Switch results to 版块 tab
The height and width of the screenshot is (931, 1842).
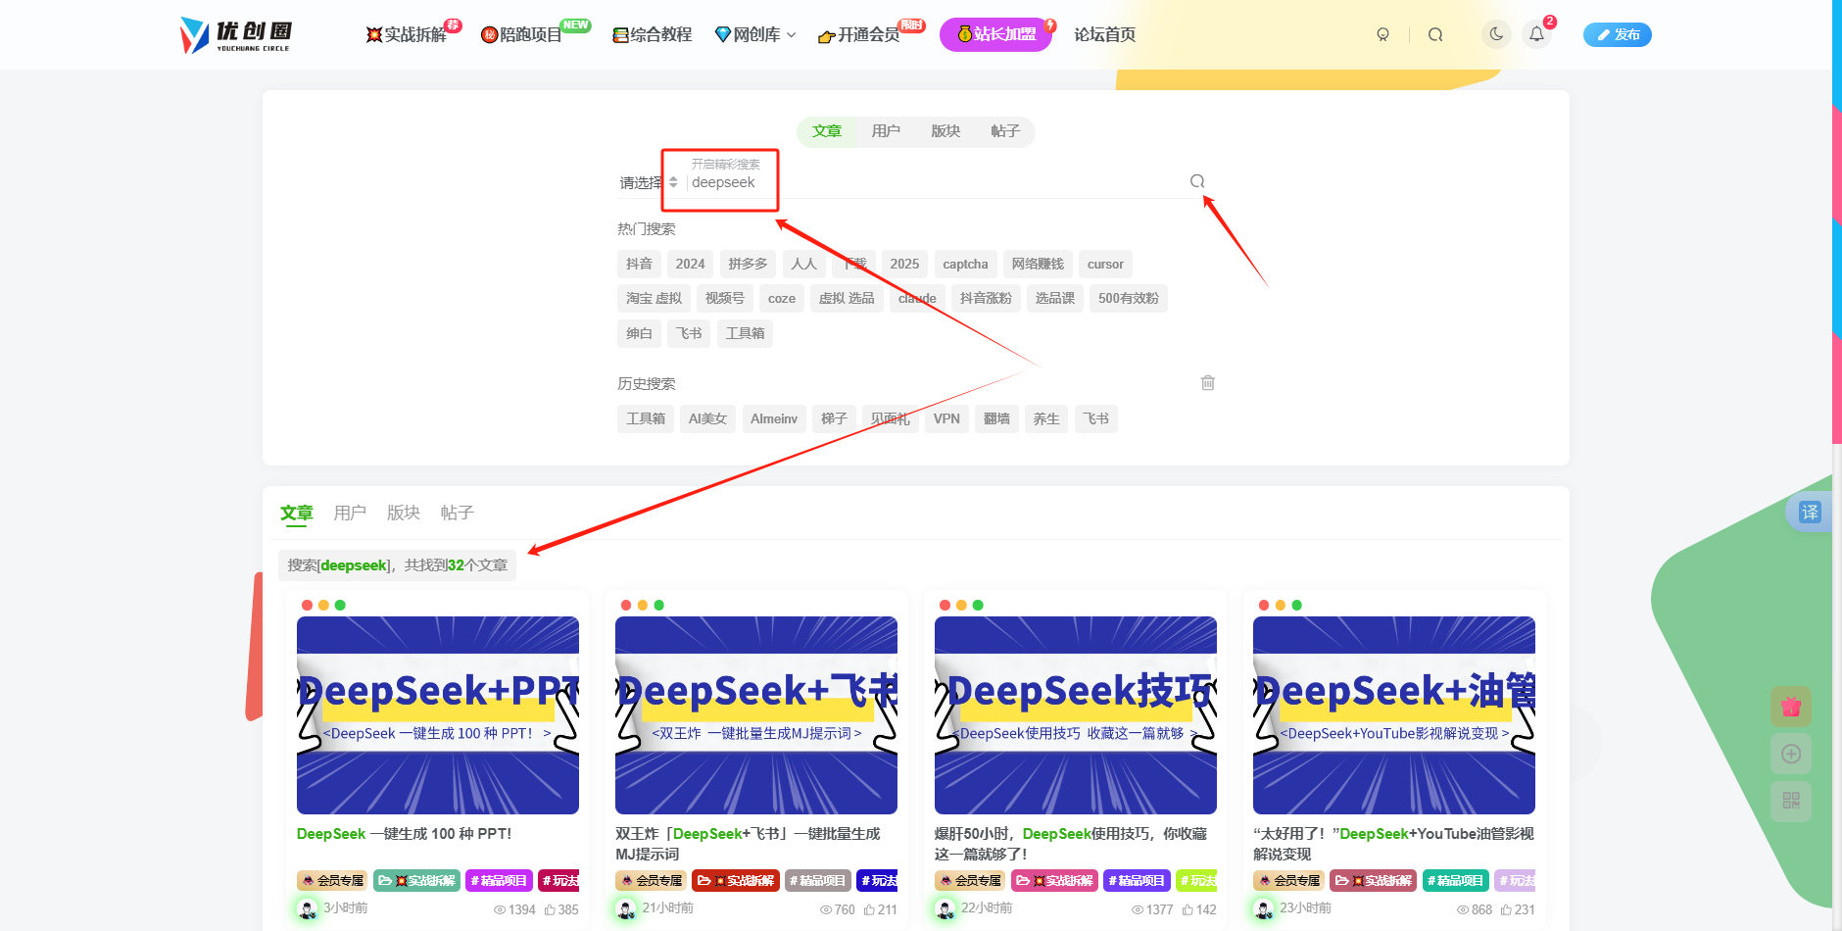(404, 513)
